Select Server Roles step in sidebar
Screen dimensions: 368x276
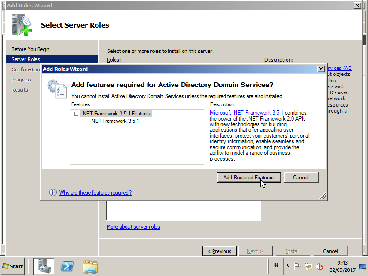pyautogui.click(x=52, y=59)
